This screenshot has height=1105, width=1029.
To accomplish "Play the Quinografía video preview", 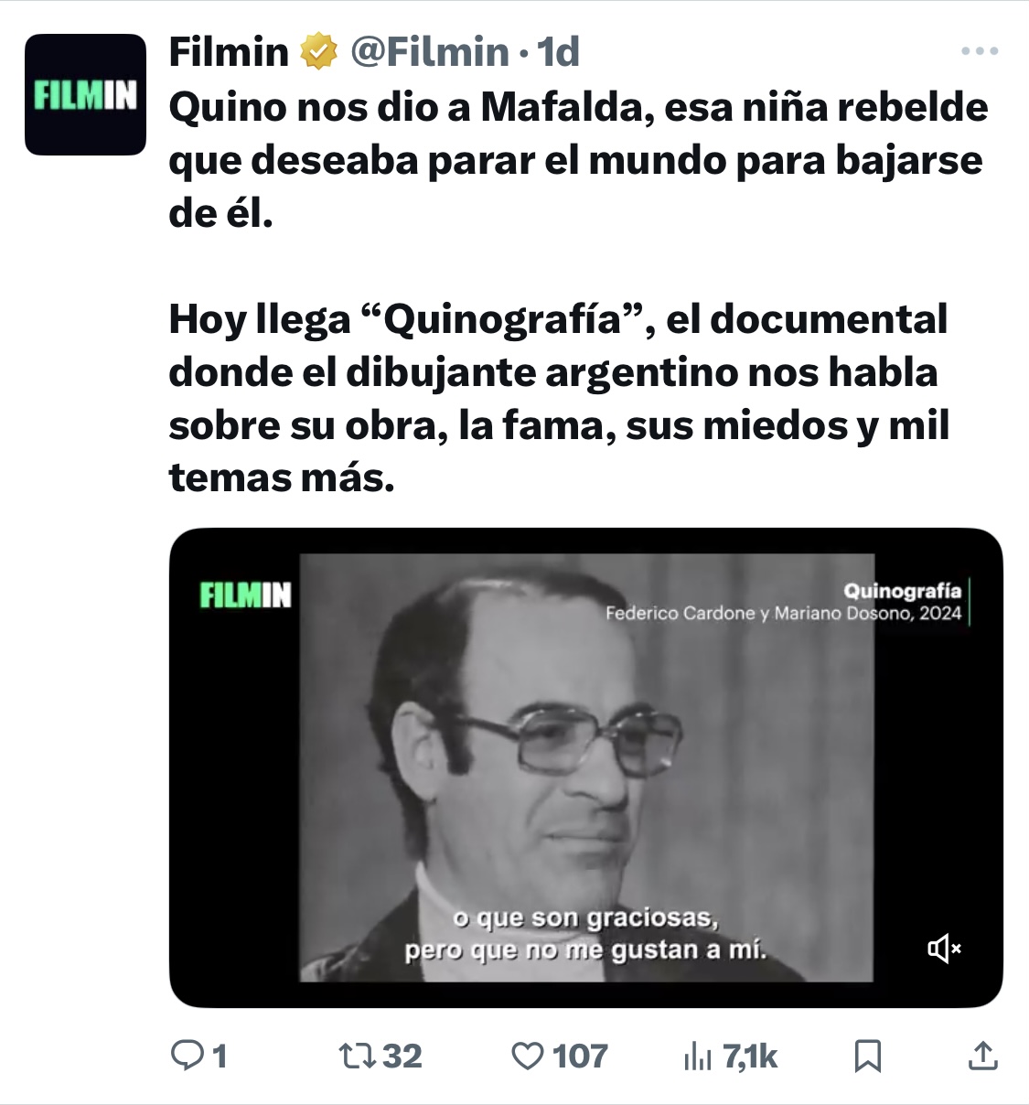I will [x=586, y=767].
